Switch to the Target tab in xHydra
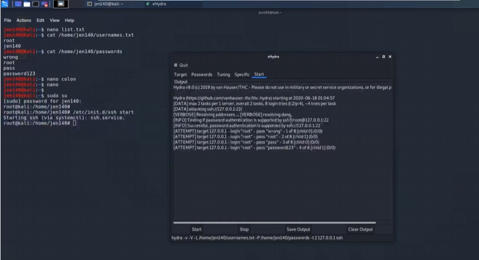 click(x=180, y=74)
